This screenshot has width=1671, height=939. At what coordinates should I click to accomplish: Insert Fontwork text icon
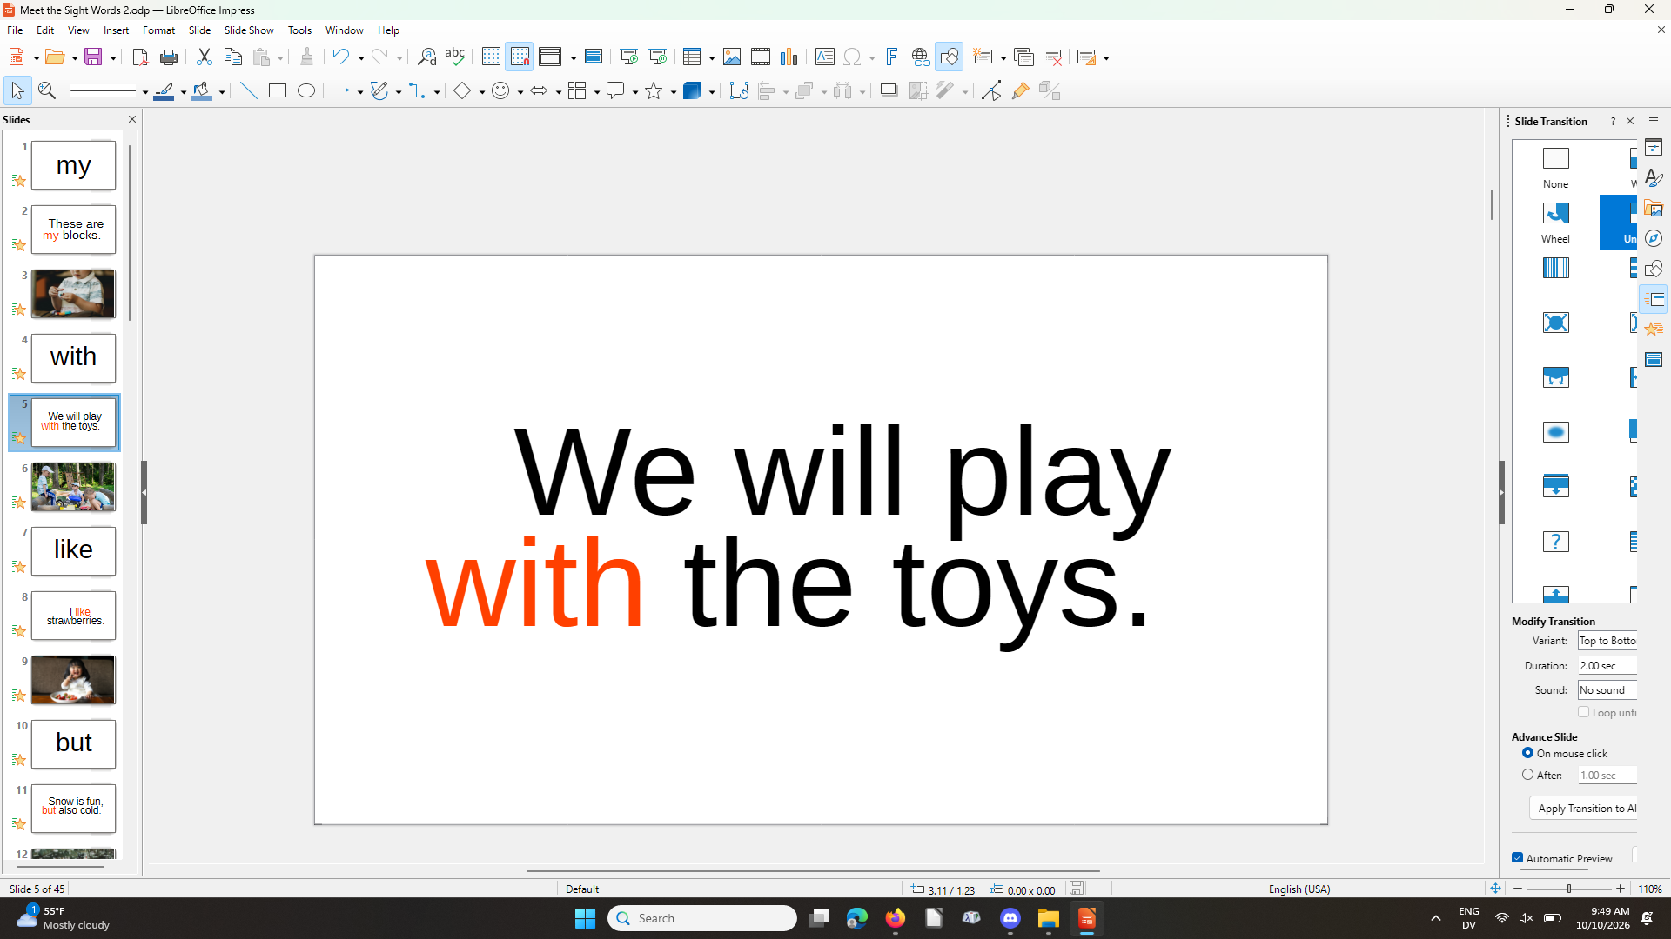coord(892,57)
